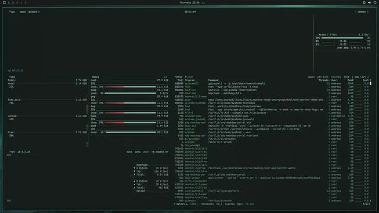Screen dimensions: 379x213
Task: Open the btop menu button
Action: click(x=23, y=12)
